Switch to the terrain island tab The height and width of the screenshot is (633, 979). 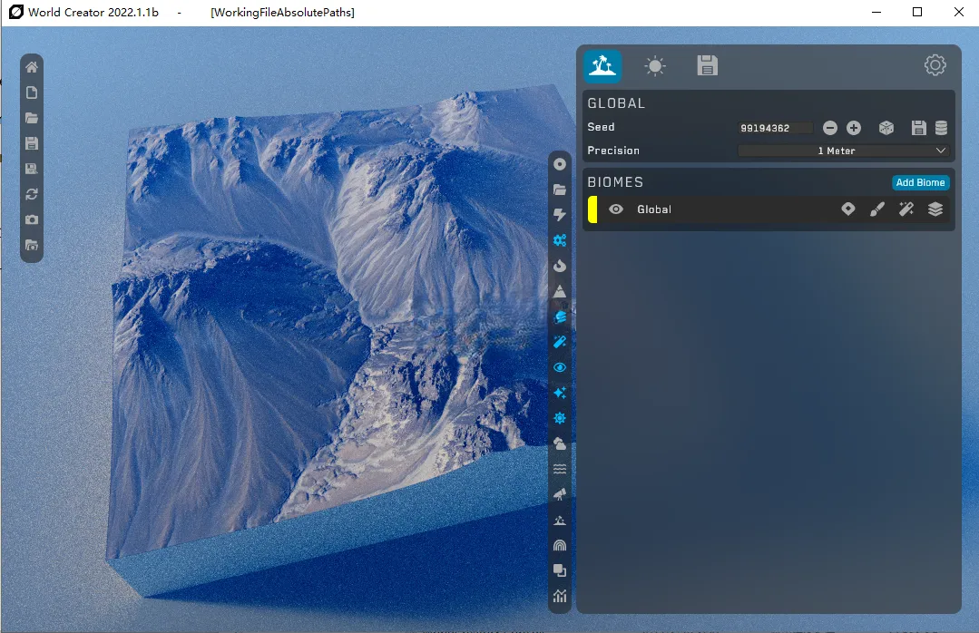point(602,66)
